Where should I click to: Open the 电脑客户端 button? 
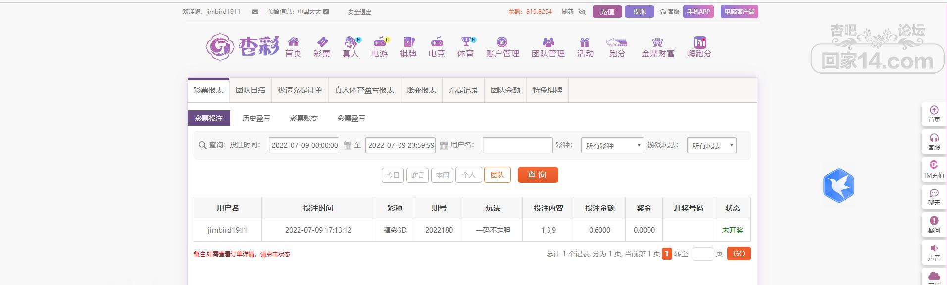tap(739, 12)
